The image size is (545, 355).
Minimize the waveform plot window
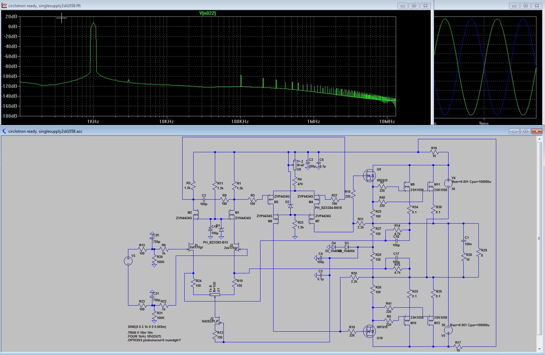point(514,5)
